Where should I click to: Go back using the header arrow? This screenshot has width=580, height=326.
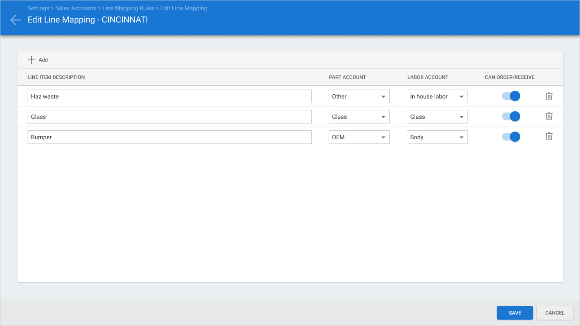coord(15,20)
